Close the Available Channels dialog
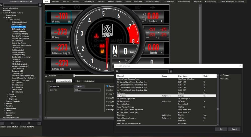 point(240,66)
